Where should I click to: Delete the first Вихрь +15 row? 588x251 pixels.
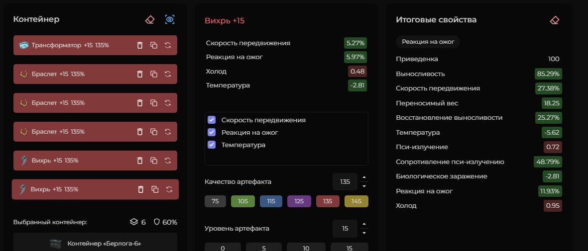pyautogui.click(x=140, y=161)
